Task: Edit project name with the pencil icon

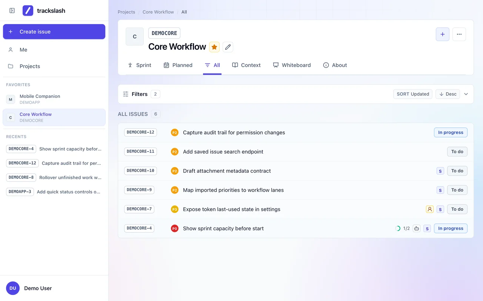Action: pos(228,47)
